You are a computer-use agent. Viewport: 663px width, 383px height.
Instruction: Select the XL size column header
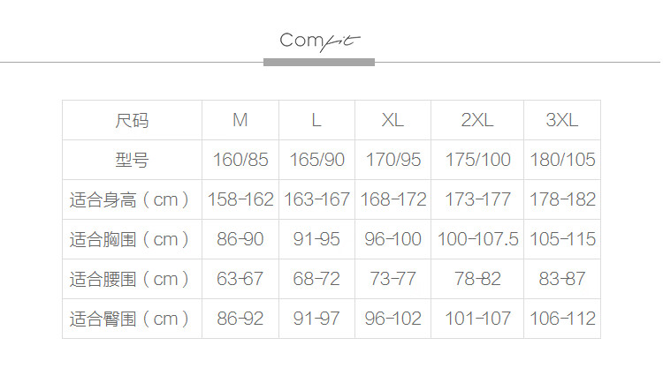point(392,120)
